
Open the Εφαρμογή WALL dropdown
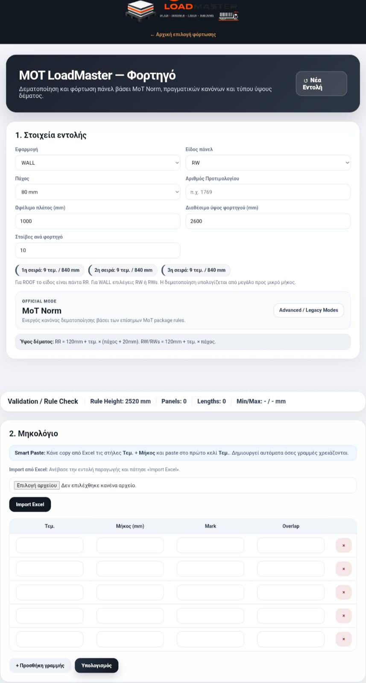click(x=98, y=163)
